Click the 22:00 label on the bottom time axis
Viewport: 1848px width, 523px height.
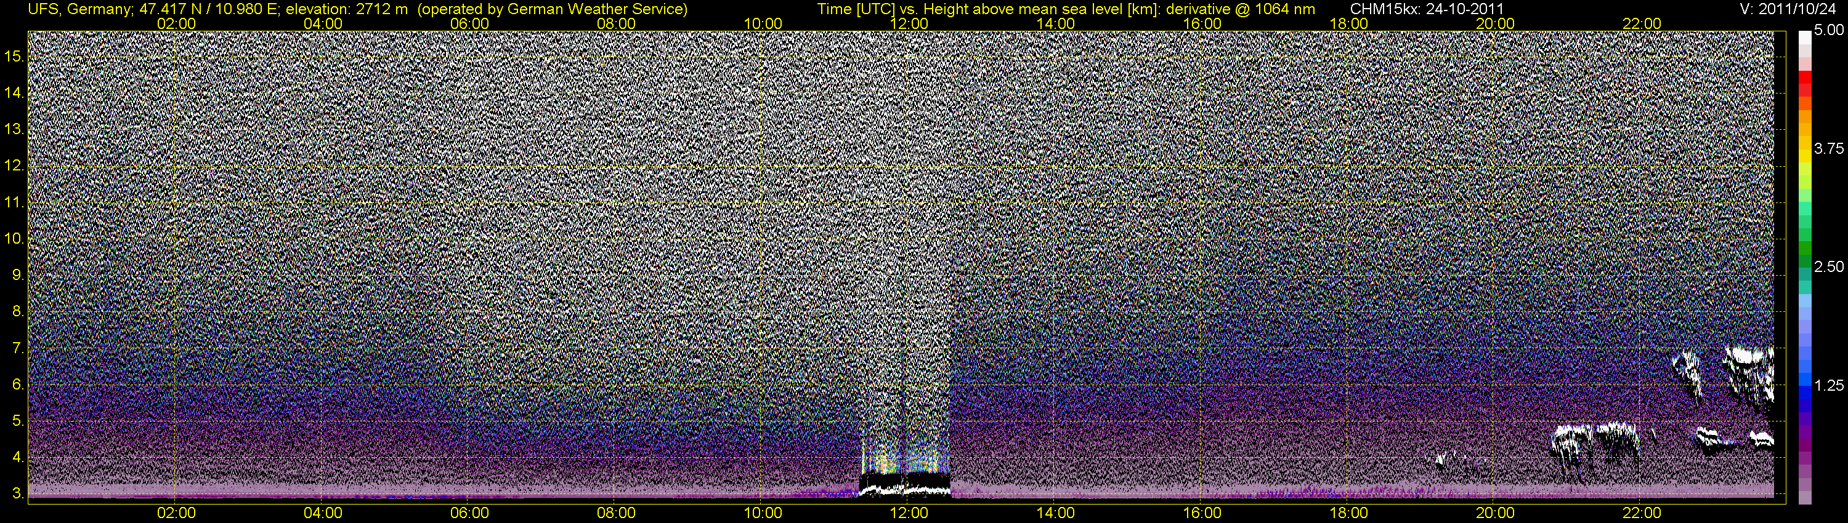click(1642, 513)
